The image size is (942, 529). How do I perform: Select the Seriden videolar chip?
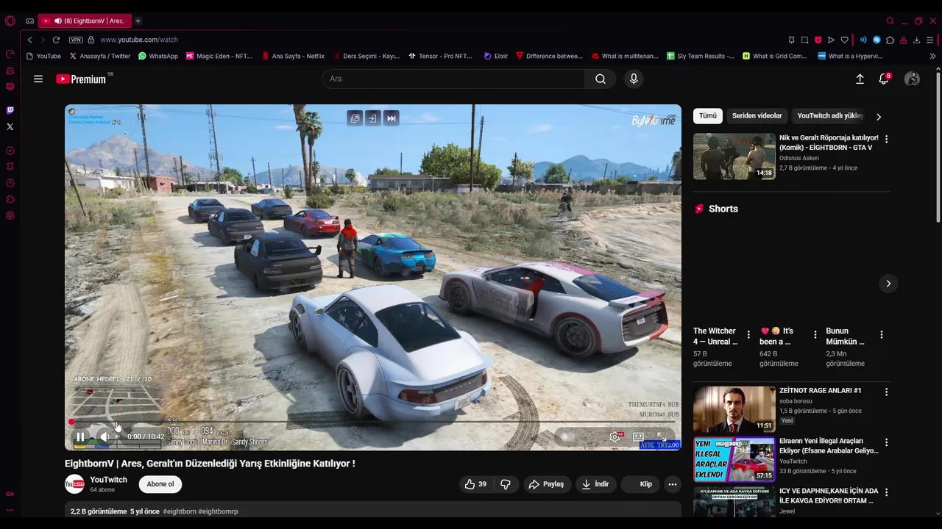[x=757, y=115]
